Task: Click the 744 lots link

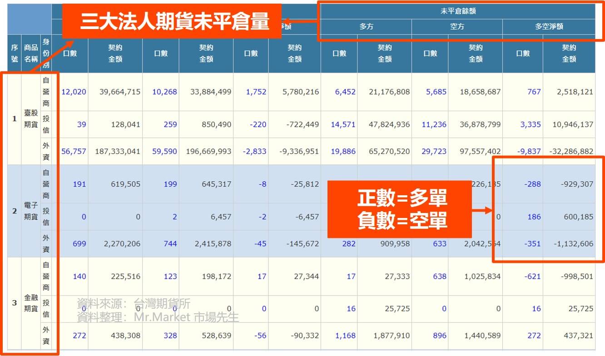Action: pyautogui.click(x=170, y=244)
